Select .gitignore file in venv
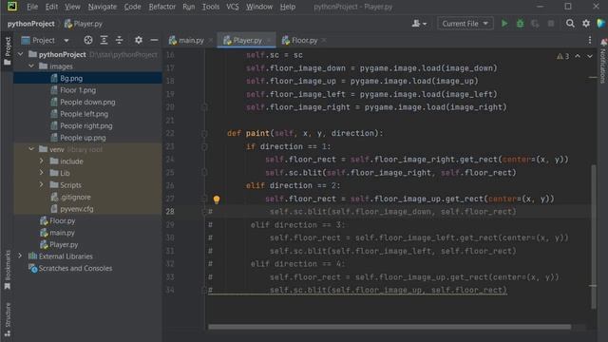Image resolution: width=608 pixels, height=342 pixels. tap(75, 197)
